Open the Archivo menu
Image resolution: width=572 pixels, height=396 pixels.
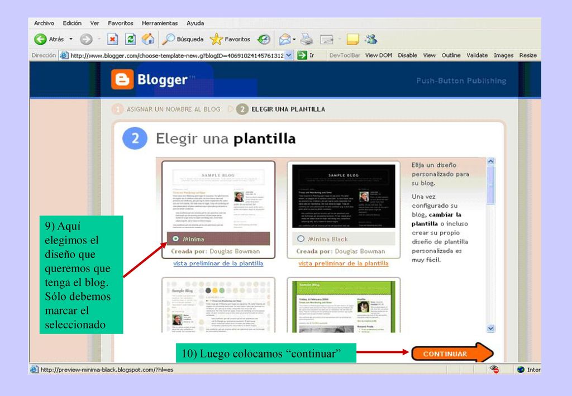click(x=44, y=23)
